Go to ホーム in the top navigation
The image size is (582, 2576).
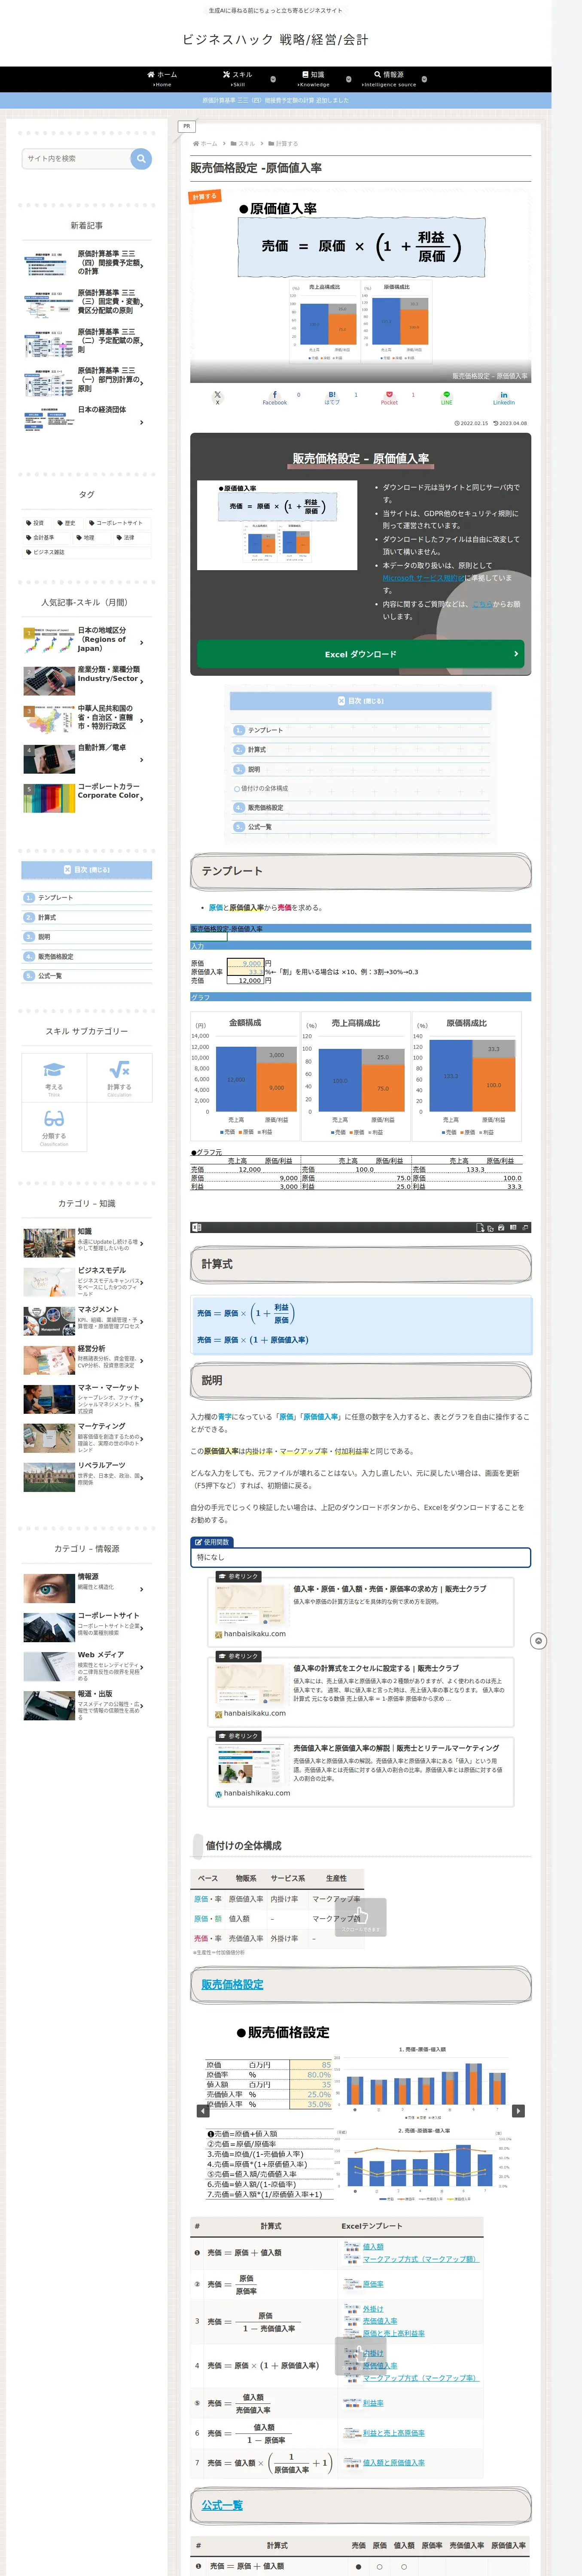(162, 79)
